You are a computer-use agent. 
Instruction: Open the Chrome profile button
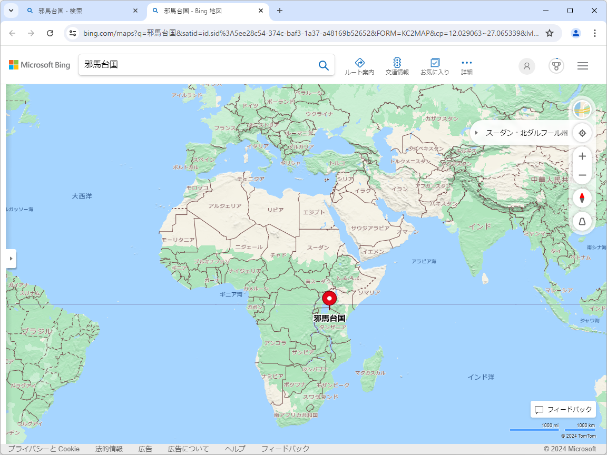tap(575, 33)
